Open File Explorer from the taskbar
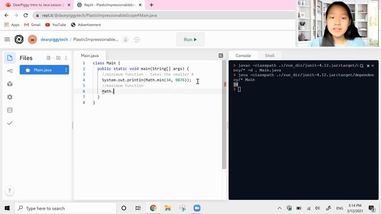381x214 pixels. tap(168, 208)
